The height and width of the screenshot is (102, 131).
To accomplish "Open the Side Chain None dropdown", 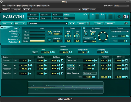I will (122, 6).
